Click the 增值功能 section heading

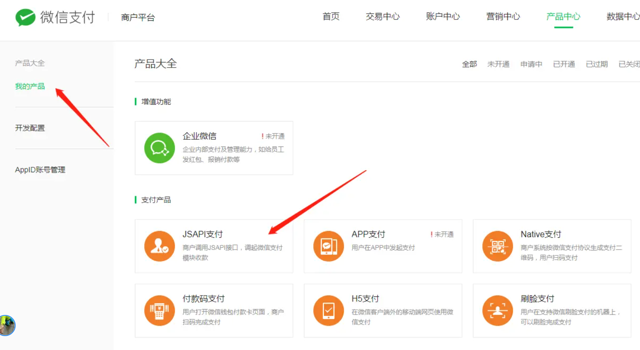(x=156, y=102)
